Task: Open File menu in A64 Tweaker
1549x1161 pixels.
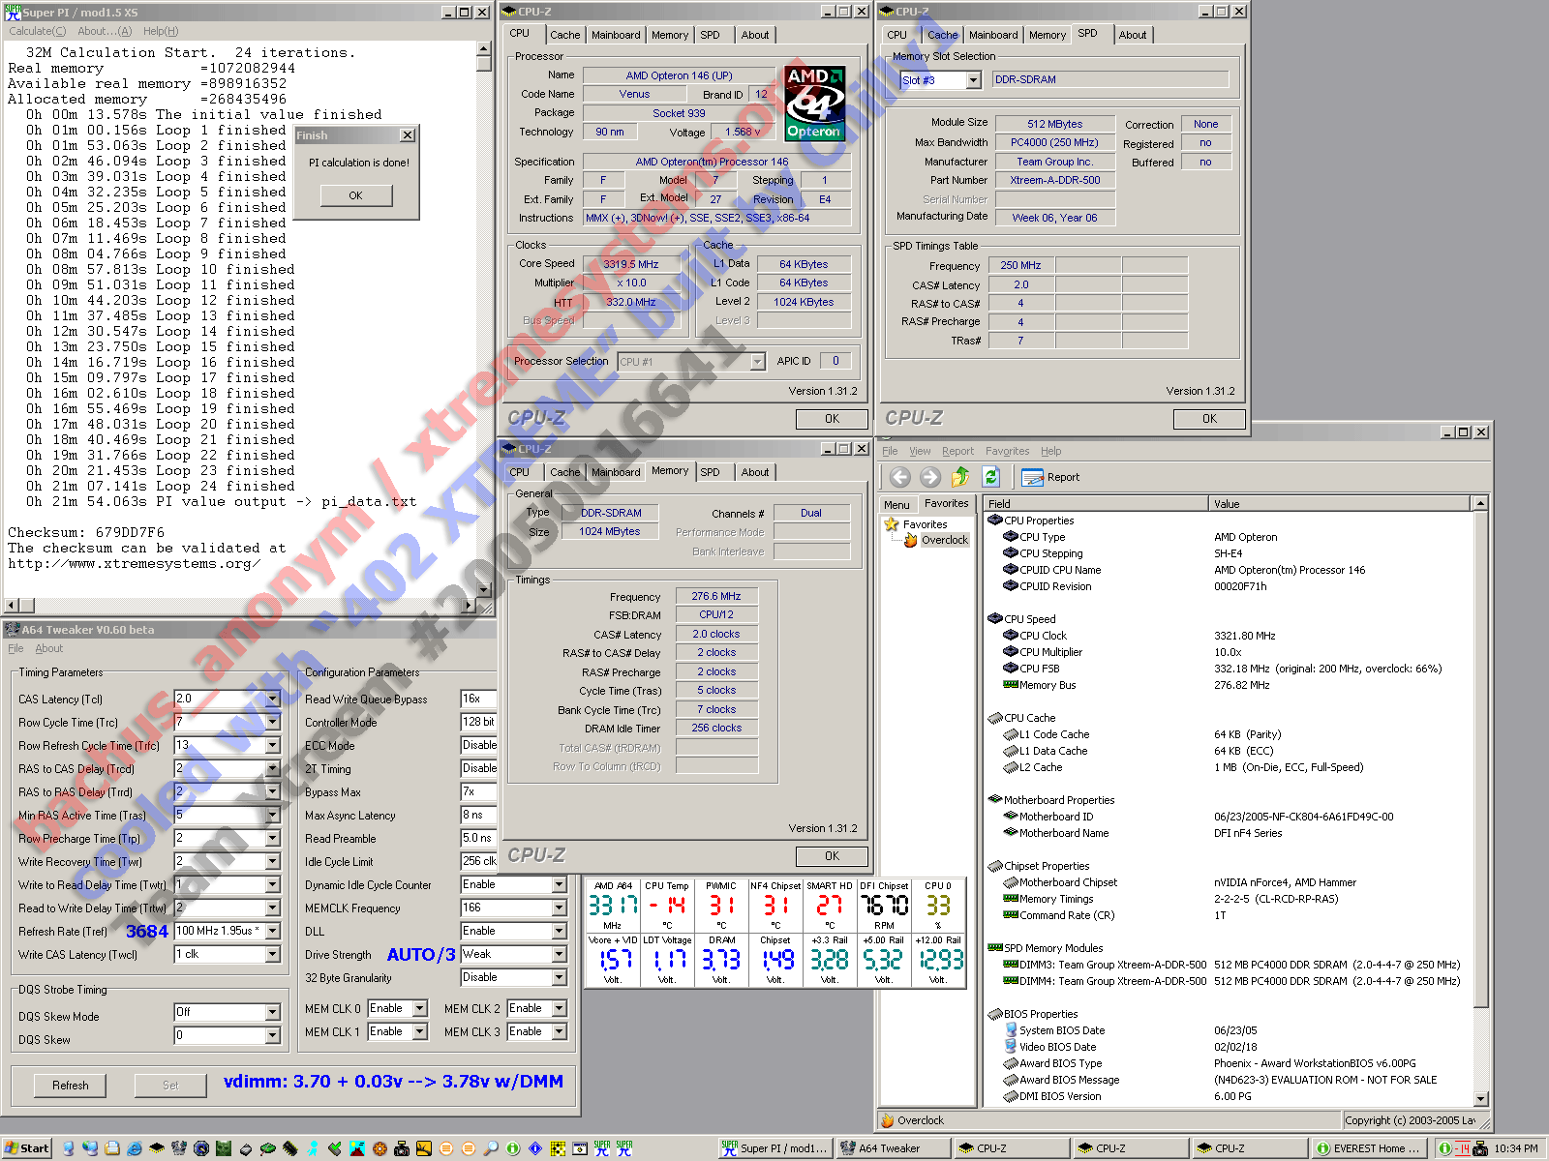Action: (x=15, y=648)
